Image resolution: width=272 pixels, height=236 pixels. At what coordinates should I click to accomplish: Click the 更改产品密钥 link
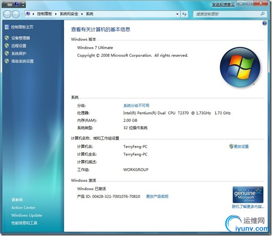click(157, 196)
